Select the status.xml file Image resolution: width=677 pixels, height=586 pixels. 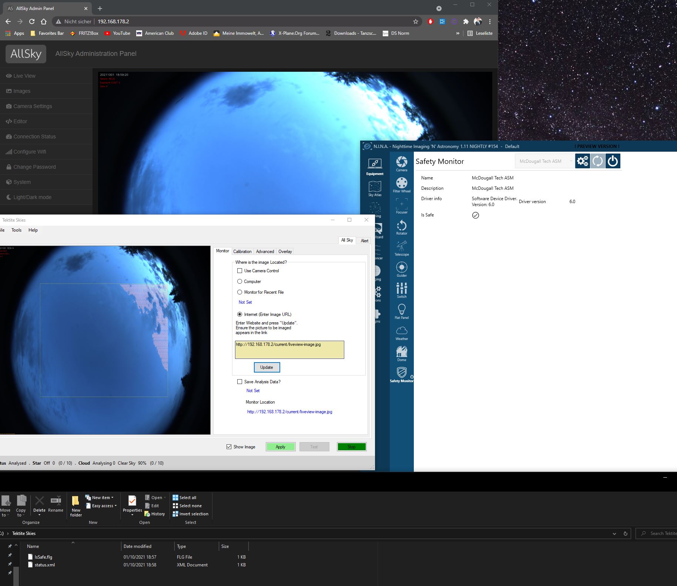coord(45,565)
